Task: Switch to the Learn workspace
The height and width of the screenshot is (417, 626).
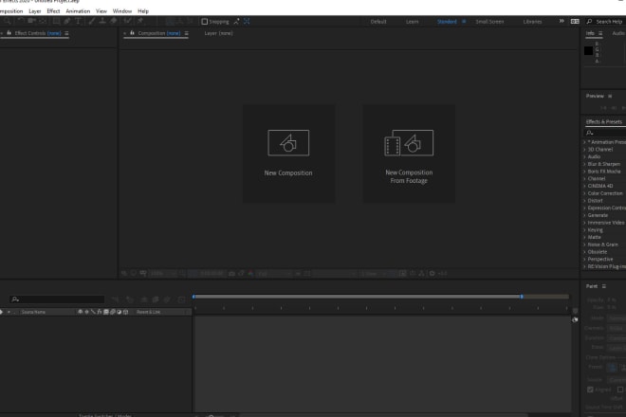Action: click(412, 22)
